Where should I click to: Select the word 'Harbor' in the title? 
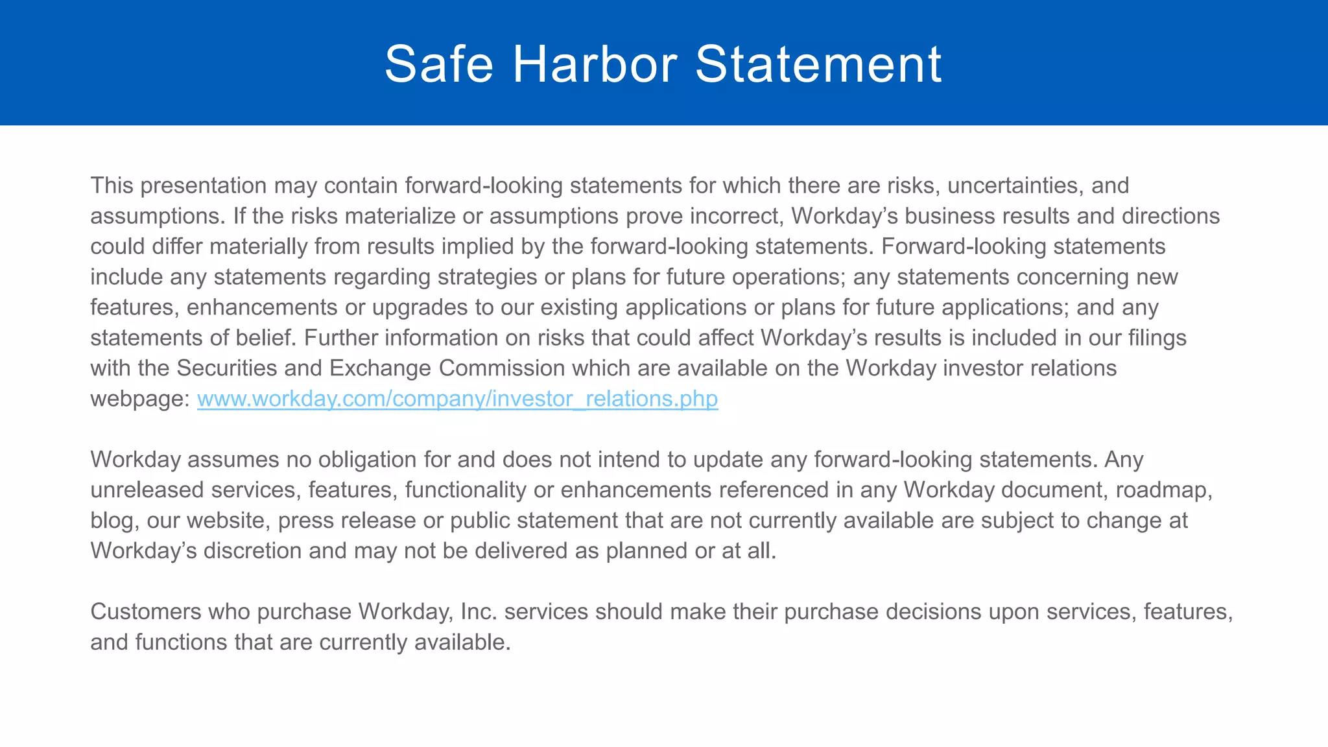tap(595, 64)
